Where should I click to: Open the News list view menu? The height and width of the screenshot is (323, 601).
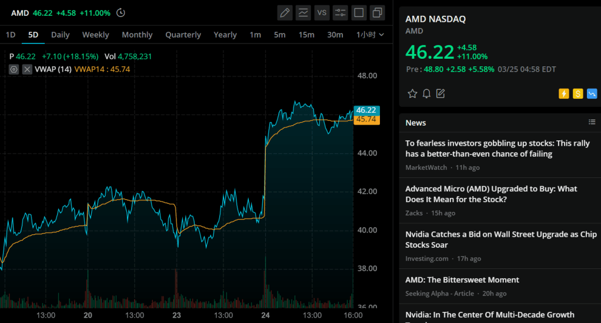592,122
